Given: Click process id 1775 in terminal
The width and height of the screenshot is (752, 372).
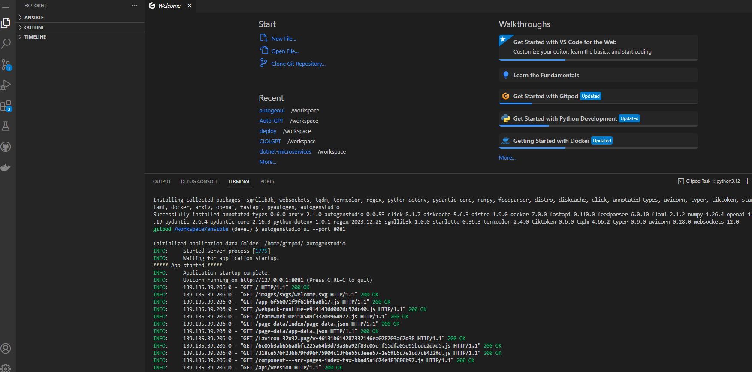Looking at the screenshot, I should tap(261, 251).
